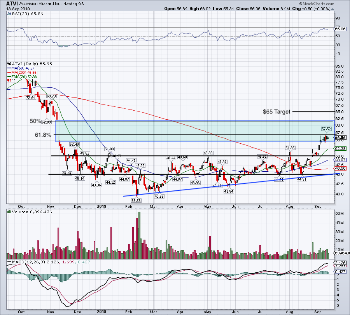
Task: Click the 13-Sep-2019 date label
Action: [x=18, y=9]
